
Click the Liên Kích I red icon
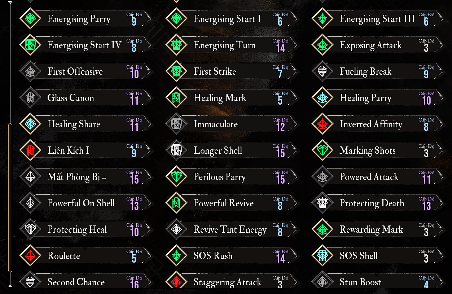(30, 150)
